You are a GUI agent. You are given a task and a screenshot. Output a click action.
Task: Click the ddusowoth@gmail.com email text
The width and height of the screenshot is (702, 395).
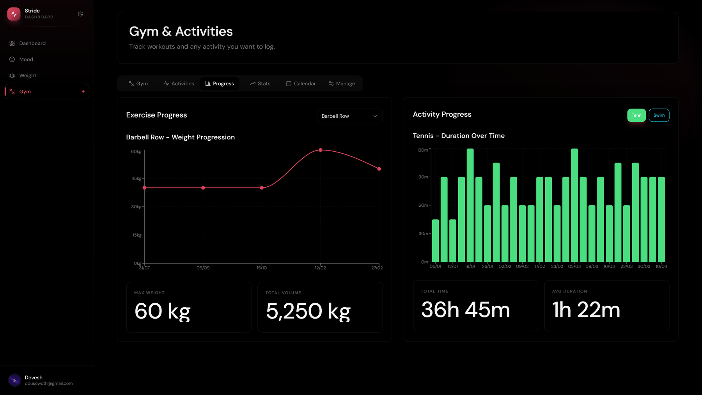[49, 384]
